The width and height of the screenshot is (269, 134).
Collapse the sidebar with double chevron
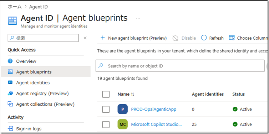tap(85, 38)
